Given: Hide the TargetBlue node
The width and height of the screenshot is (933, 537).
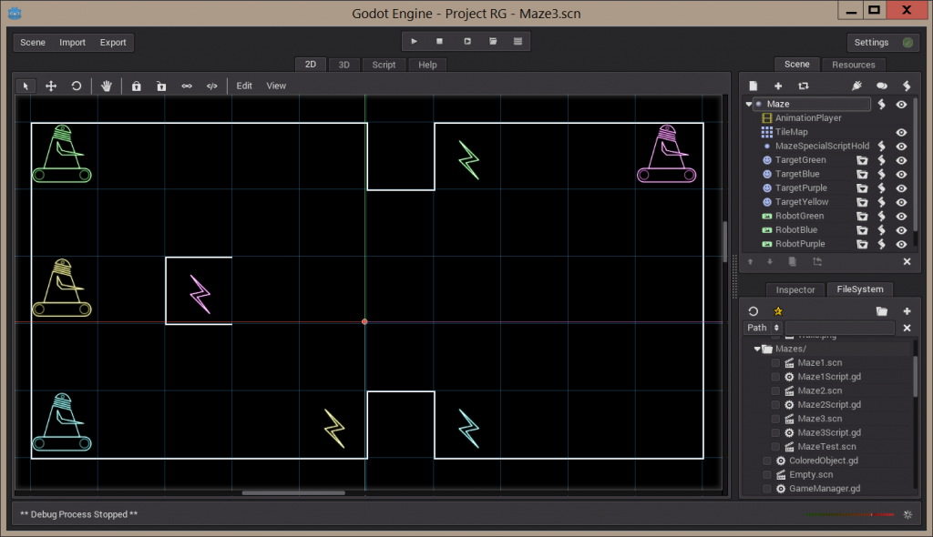Looking at the screenshot, I should (901, 174).
